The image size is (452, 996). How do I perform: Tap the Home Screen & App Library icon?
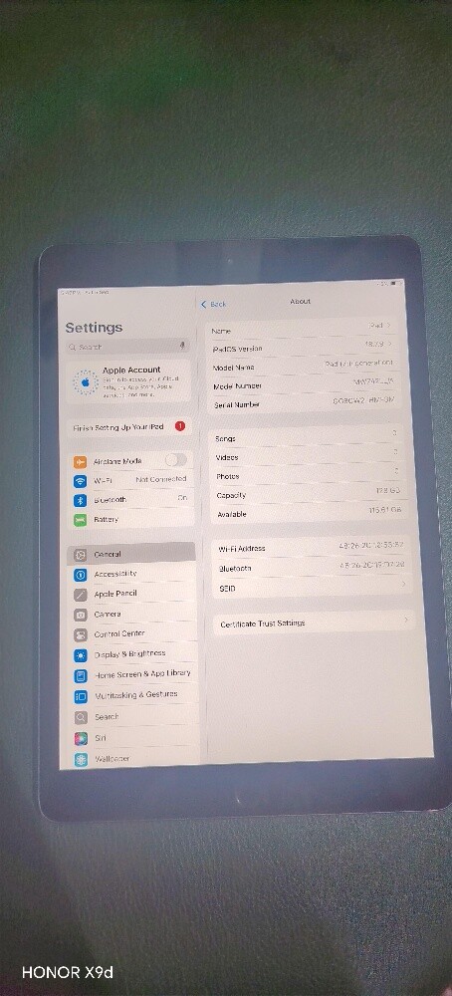81,676
